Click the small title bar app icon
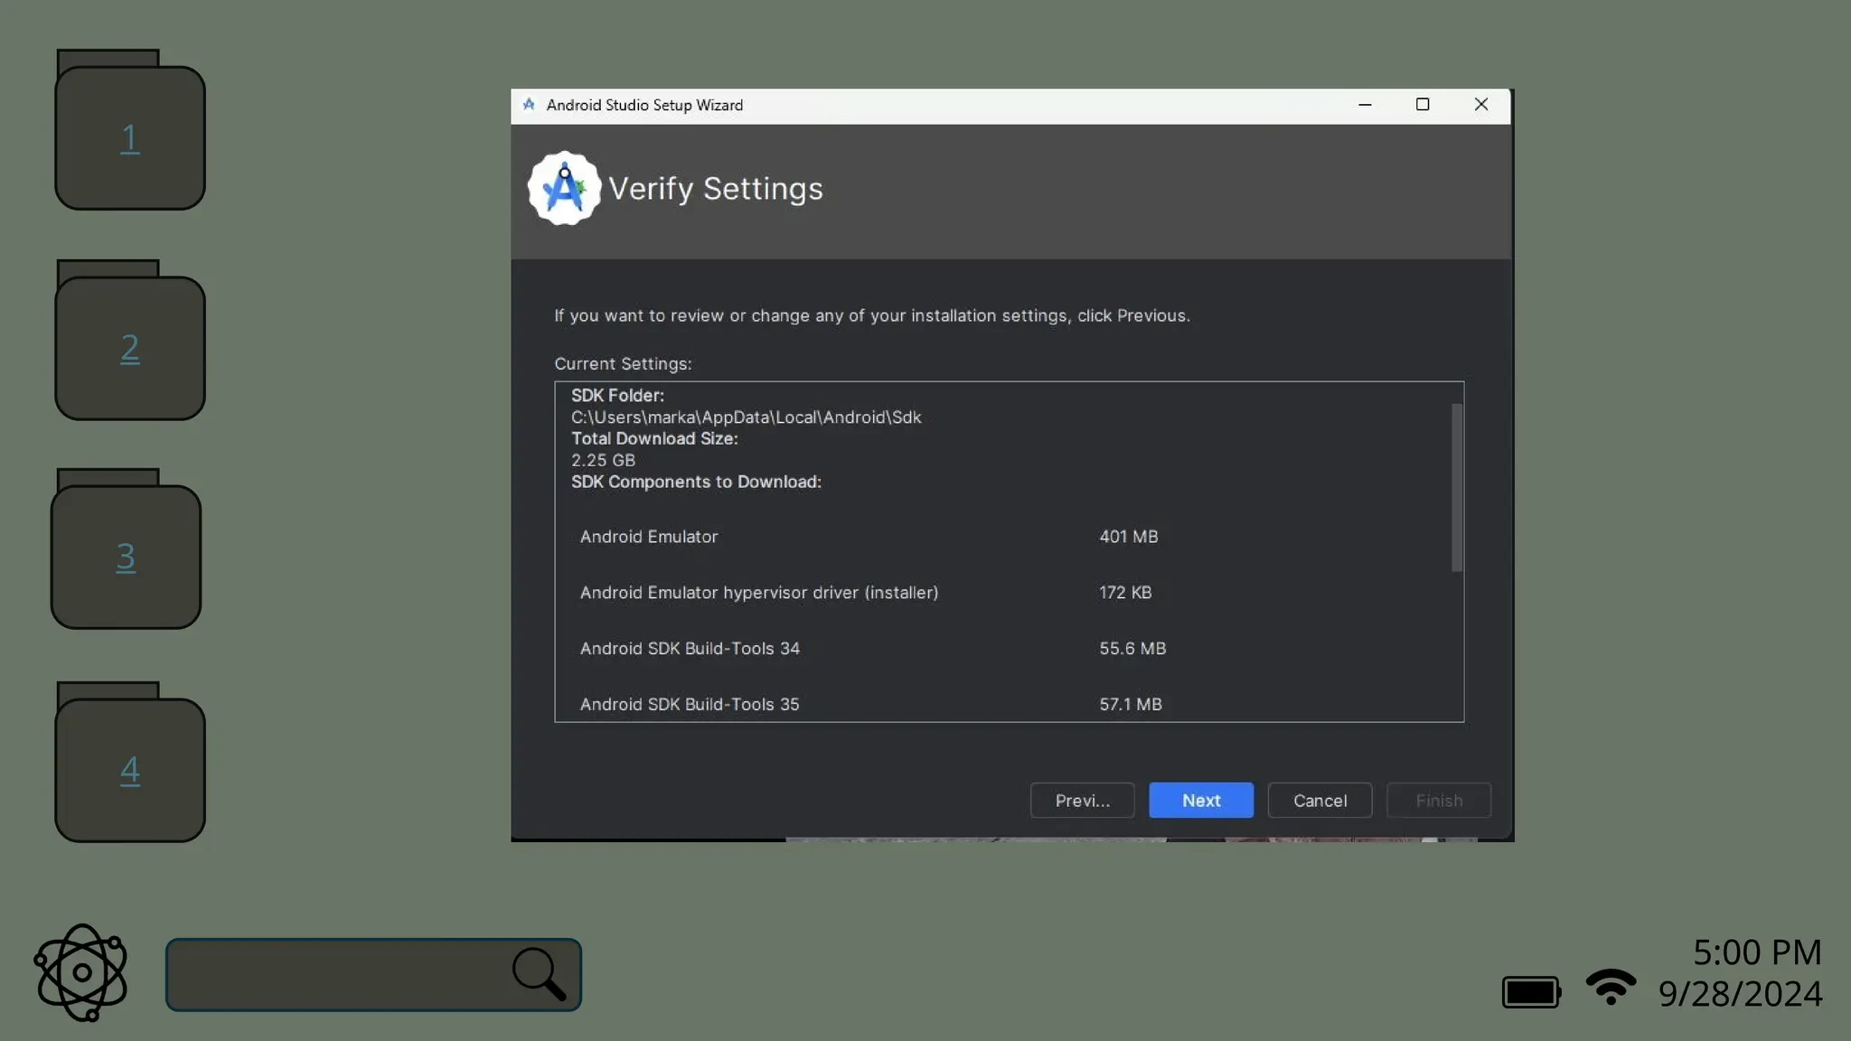The width and height of the screenshot is (1851, 1041). pyautogui.click(x=529, y=105)
